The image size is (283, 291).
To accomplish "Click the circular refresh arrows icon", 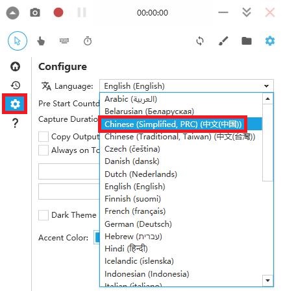I will (x=200, y=41).
